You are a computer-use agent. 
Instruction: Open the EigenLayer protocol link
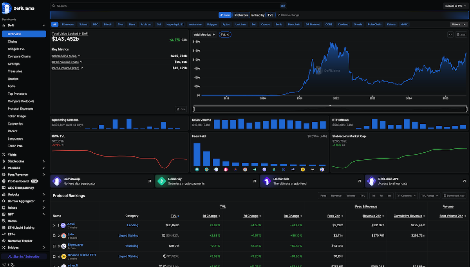[76, 245]
